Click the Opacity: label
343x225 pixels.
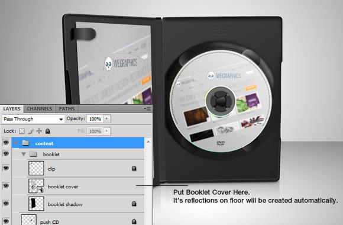76,118
